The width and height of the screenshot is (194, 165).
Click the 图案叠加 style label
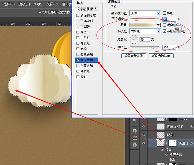click(86, 66)
